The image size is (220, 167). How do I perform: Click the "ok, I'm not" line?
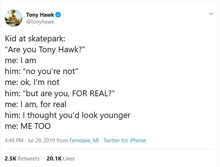[x=32, y=82]
